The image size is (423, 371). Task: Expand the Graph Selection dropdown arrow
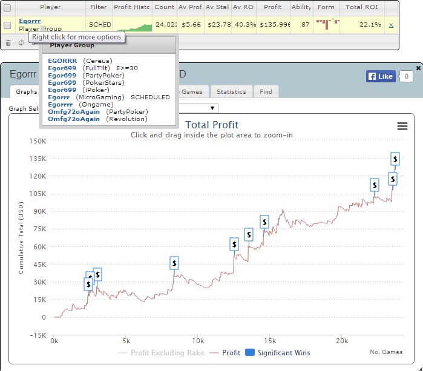pyautogui.click(x=212, y=108)
